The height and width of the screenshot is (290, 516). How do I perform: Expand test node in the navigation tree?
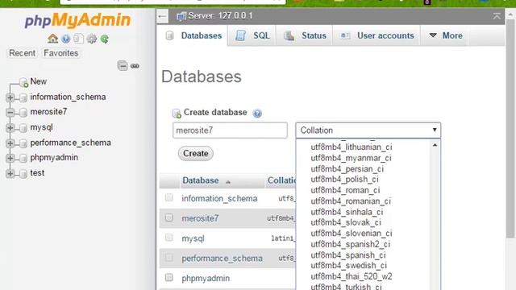pos(10,173)
